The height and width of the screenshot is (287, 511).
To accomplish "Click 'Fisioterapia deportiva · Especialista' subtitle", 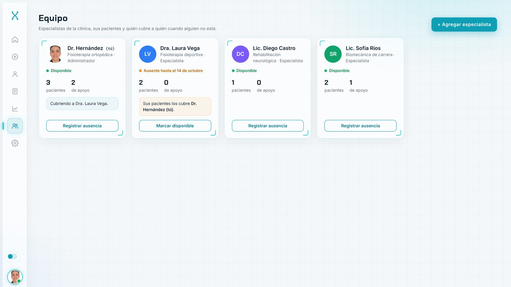I will coord(183,58).
